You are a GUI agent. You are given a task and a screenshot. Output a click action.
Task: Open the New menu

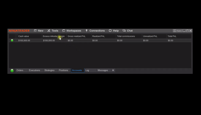pos(38,31)
